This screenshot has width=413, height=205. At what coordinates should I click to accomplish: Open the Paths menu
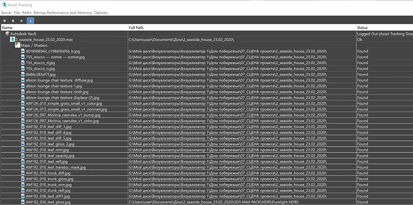coord(27,13)
